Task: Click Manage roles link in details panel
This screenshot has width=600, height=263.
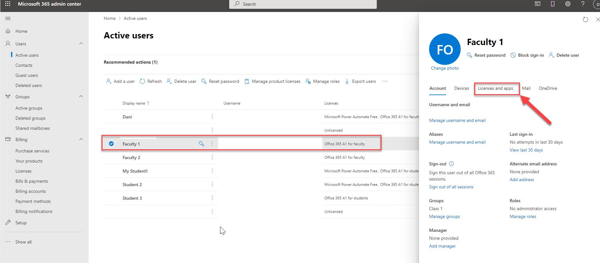Action: [523, 216]
